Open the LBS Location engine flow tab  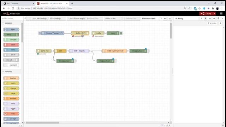pyautogui.click(x=76, y=19)
